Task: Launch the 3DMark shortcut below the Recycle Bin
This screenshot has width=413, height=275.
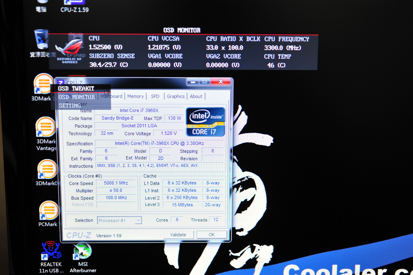Action: point(44,87)
